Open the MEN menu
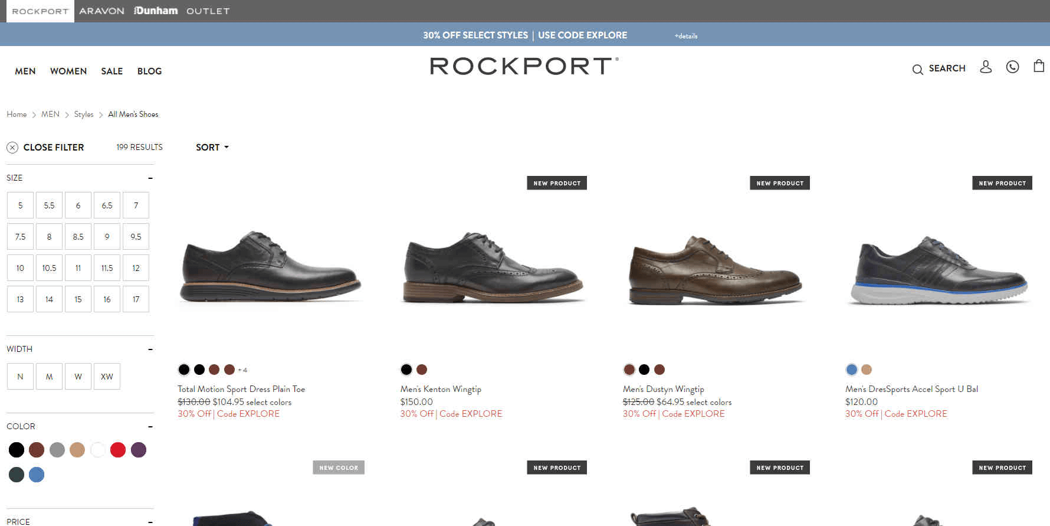This screenshot has width=1050, height=526. coord(25,71)
